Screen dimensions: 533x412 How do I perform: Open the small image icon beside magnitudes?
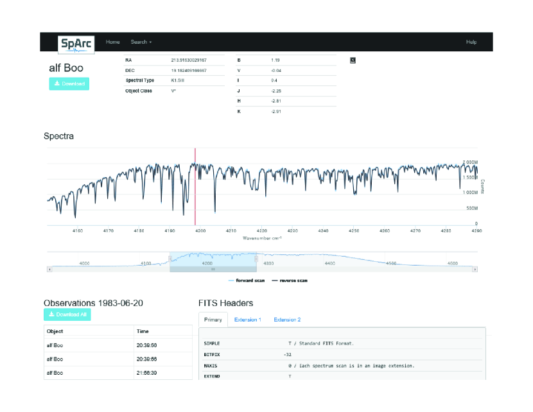[x=353, y=60]
